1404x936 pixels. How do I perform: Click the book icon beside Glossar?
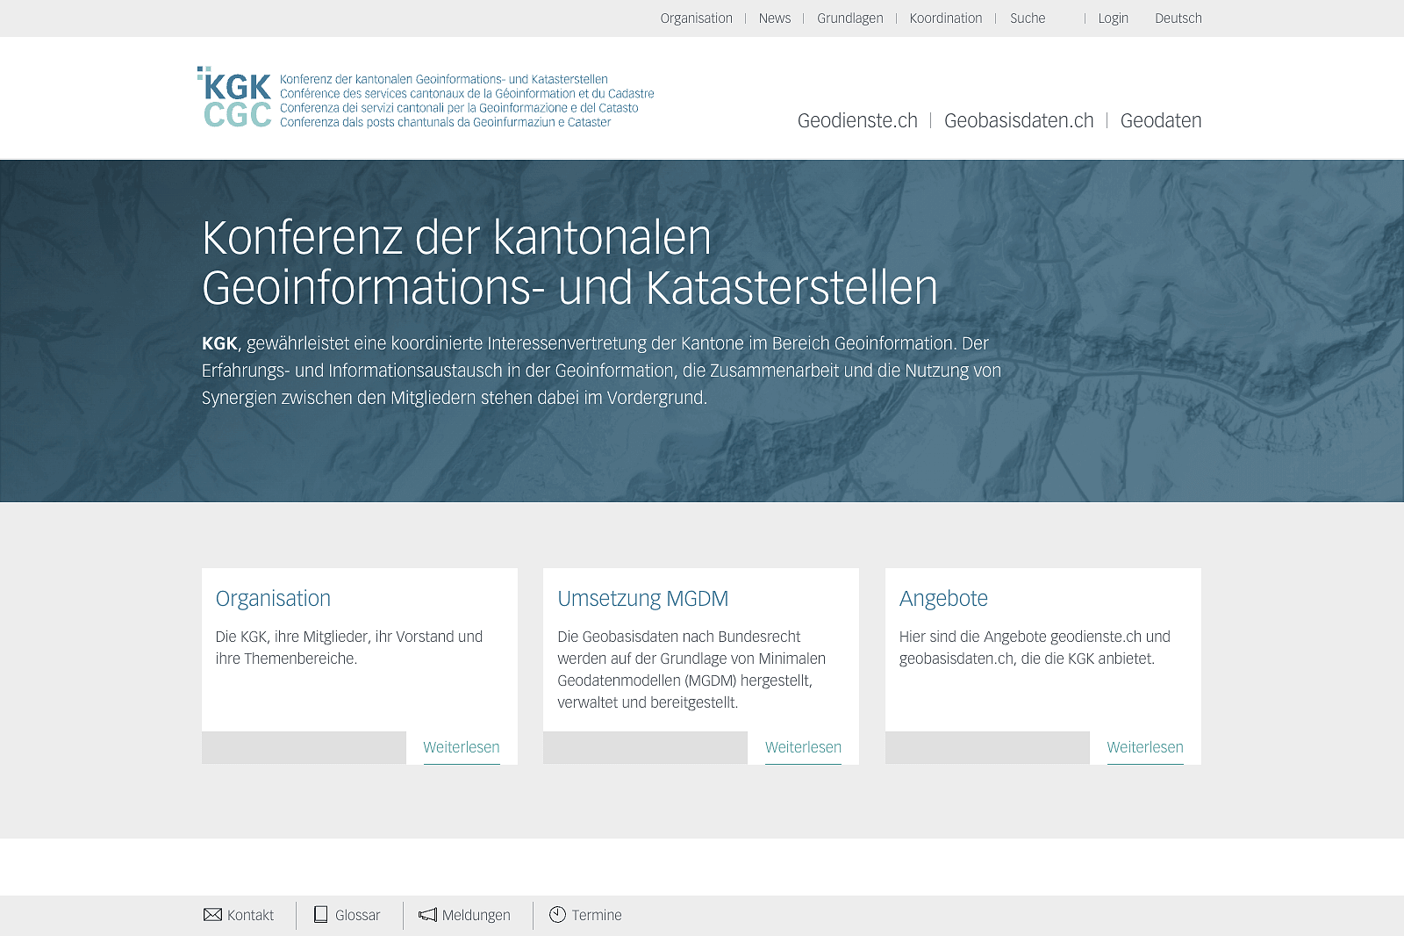tap(321, 915)
